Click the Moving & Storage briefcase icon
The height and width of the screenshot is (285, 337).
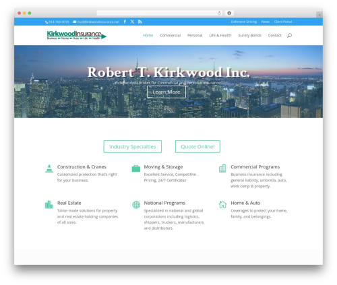(136, 168)
